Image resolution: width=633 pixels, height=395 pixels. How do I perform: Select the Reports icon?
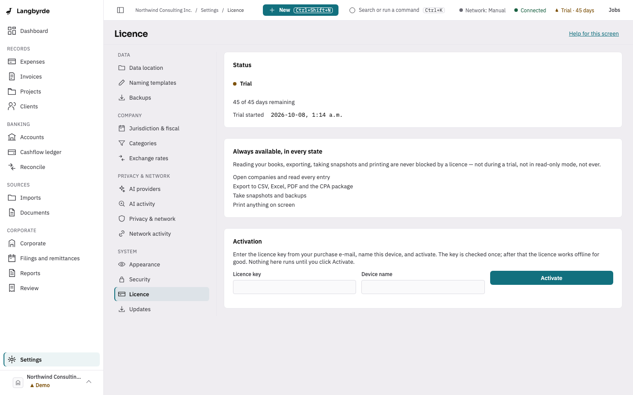[12, 273]
